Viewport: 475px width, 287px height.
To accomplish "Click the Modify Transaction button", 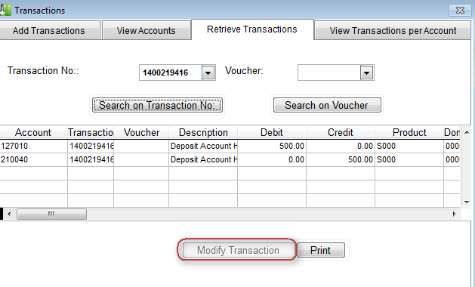I will tap(239, 250).
